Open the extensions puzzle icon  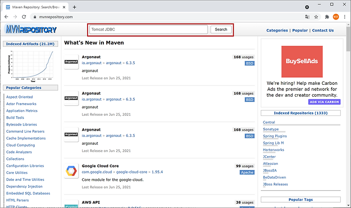[327, 17]
